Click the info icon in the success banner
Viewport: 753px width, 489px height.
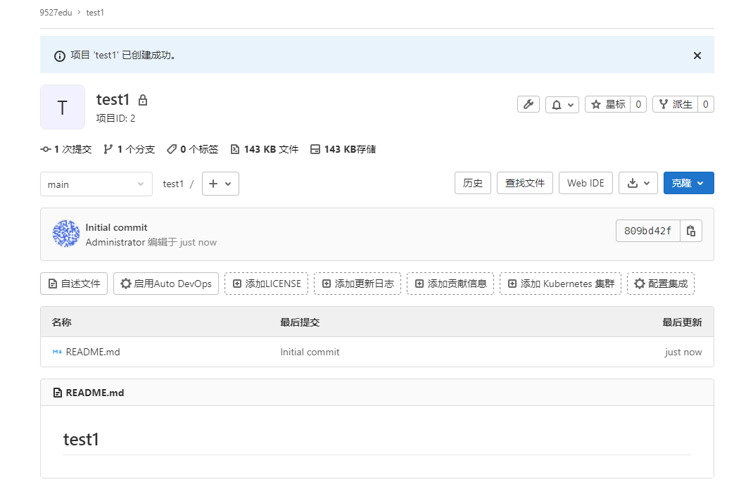[60, 56]
